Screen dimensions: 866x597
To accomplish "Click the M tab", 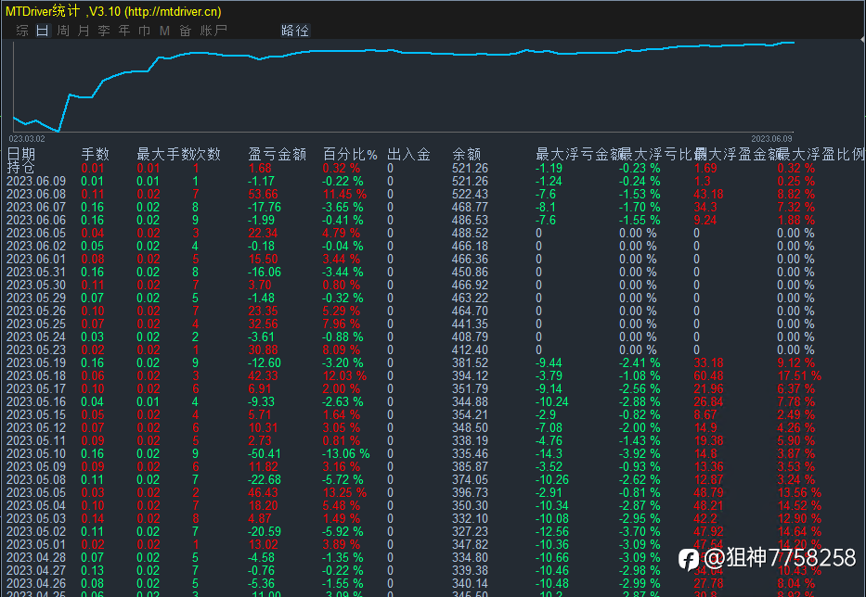I will click(164, 31).
